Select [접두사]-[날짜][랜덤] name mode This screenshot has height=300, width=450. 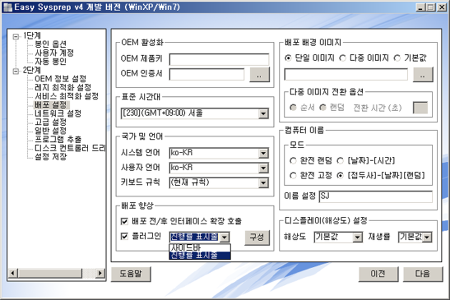click(340, 176)
